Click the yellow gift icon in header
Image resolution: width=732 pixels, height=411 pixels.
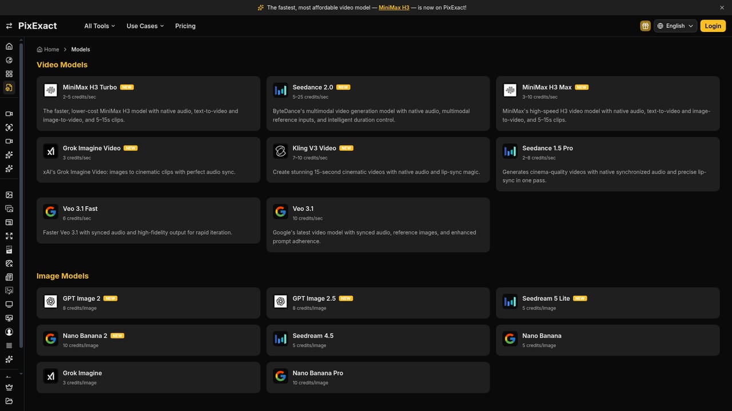tap(645, 26)
